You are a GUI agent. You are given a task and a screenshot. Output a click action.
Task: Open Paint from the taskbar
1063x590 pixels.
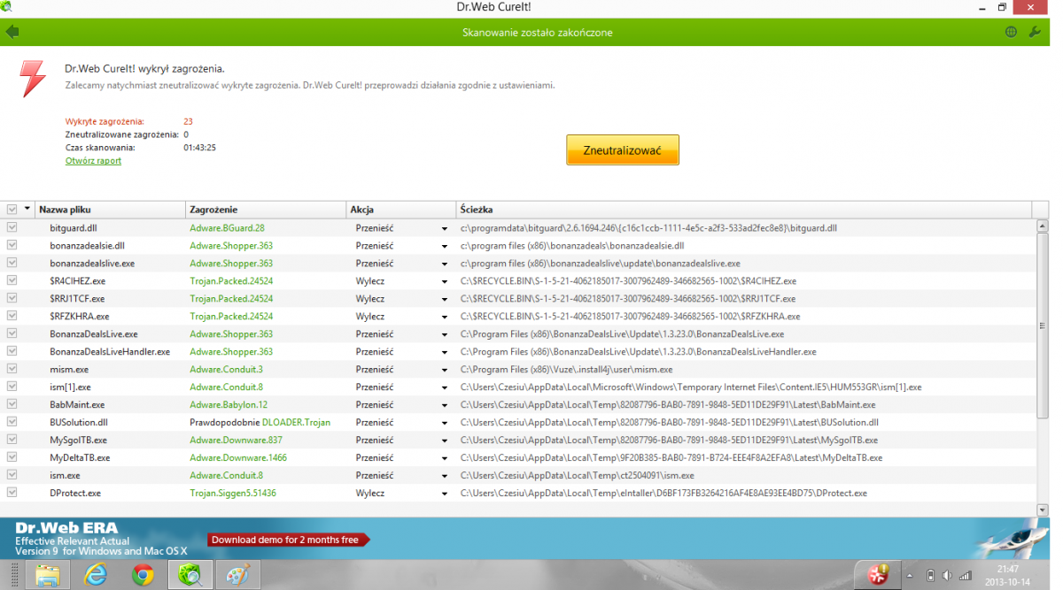click(238, 575)
